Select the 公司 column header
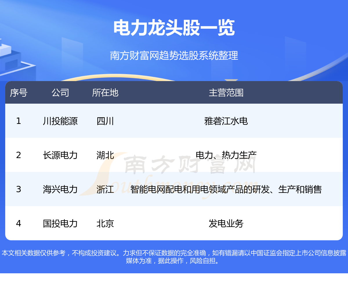This screenshot has height=304, width=348. point(60,93)
